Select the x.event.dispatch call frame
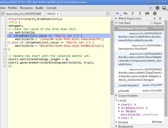 click(x=139, y=85)
